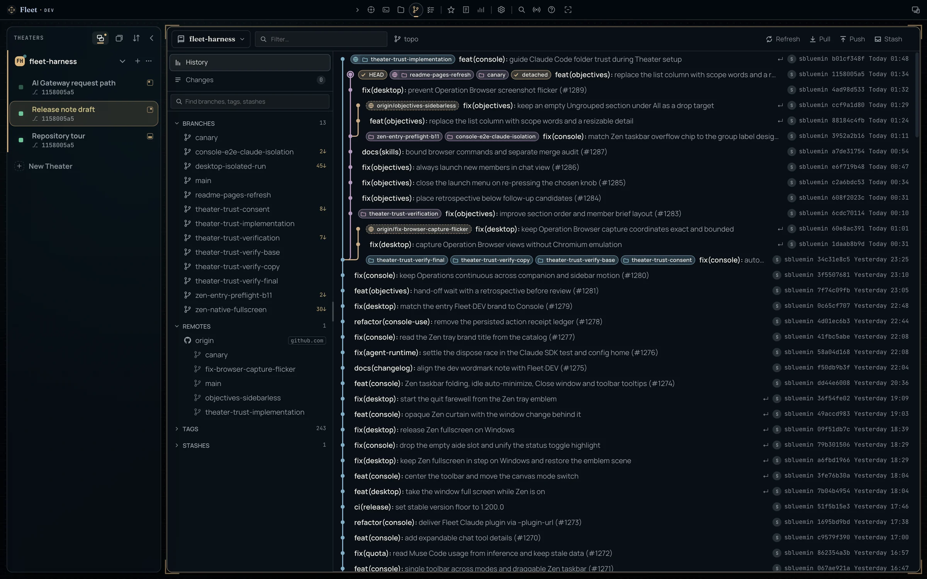
Task: Toggle layout icon on Repository tour
Action: pos(150,136)
